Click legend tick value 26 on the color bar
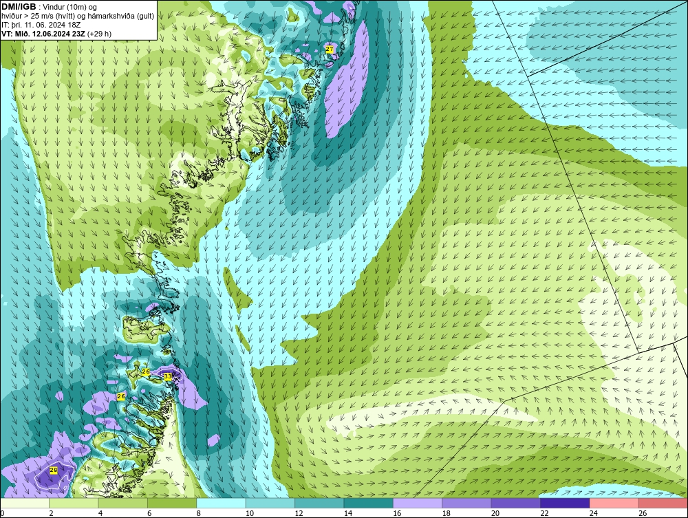Viewport: 688px width, 518px height. click(x=643, y=513)
